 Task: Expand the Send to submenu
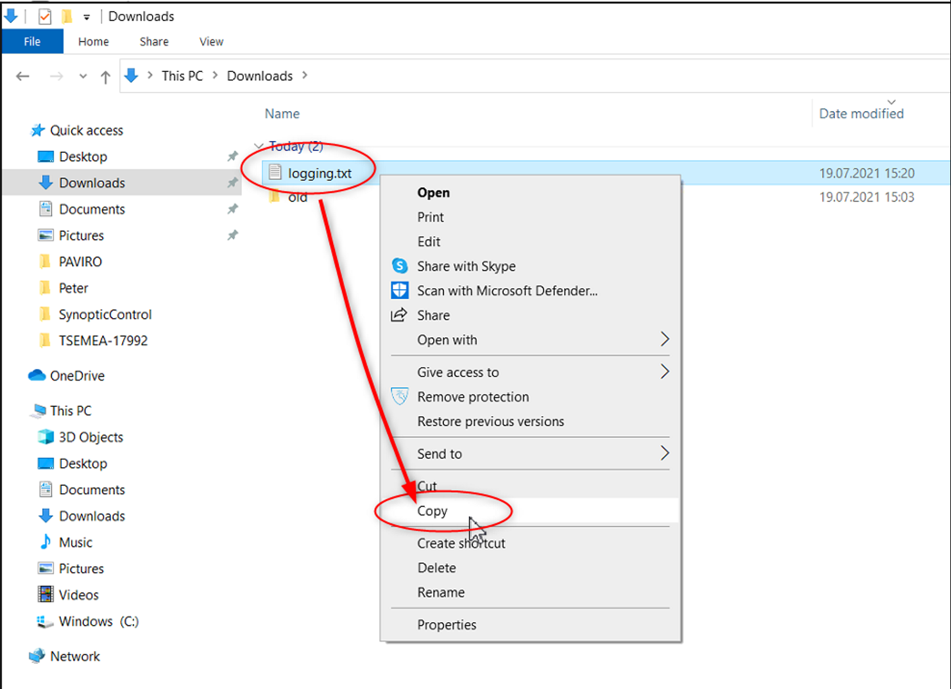click(x=664, y=454)
